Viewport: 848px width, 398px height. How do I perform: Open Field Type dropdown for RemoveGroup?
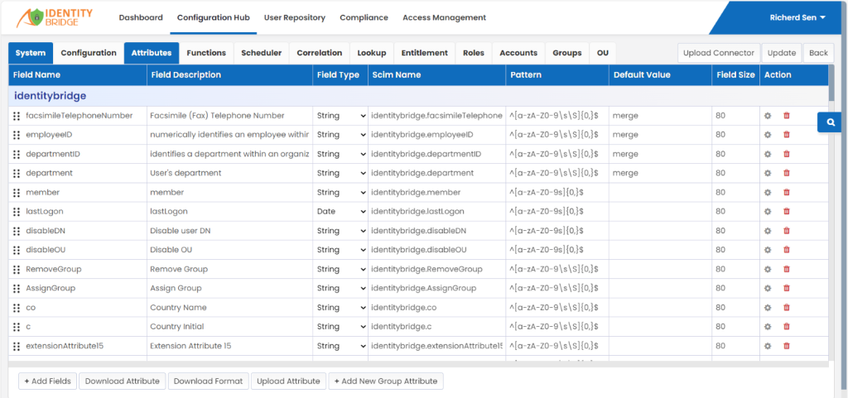(x=340, y=270)
